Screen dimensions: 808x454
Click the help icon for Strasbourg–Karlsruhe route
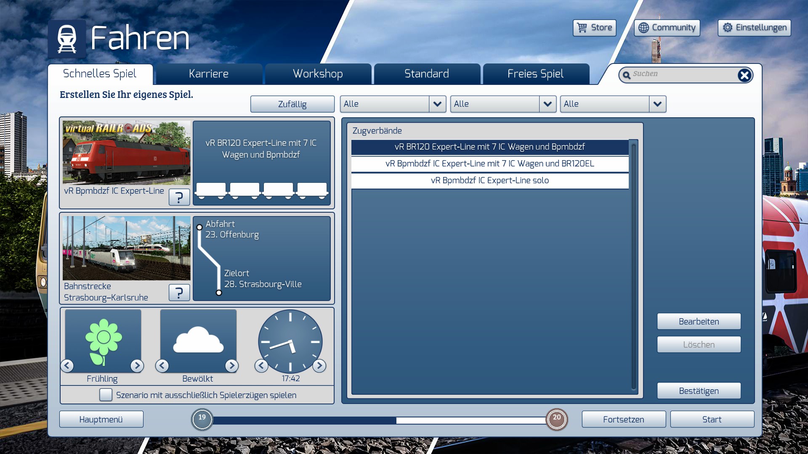click(x=179, y=292)
